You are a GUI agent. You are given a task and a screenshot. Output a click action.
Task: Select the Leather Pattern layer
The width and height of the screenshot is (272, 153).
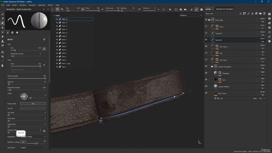(235, 86)
